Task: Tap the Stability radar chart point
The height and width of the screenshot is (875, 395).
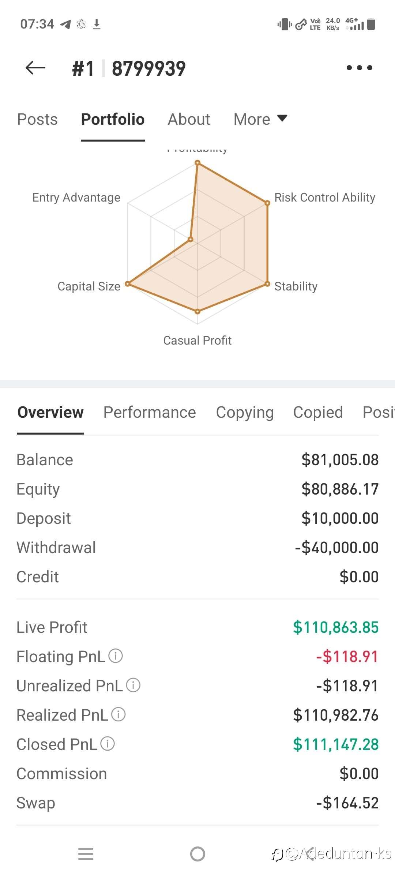Action: (267, 284)
